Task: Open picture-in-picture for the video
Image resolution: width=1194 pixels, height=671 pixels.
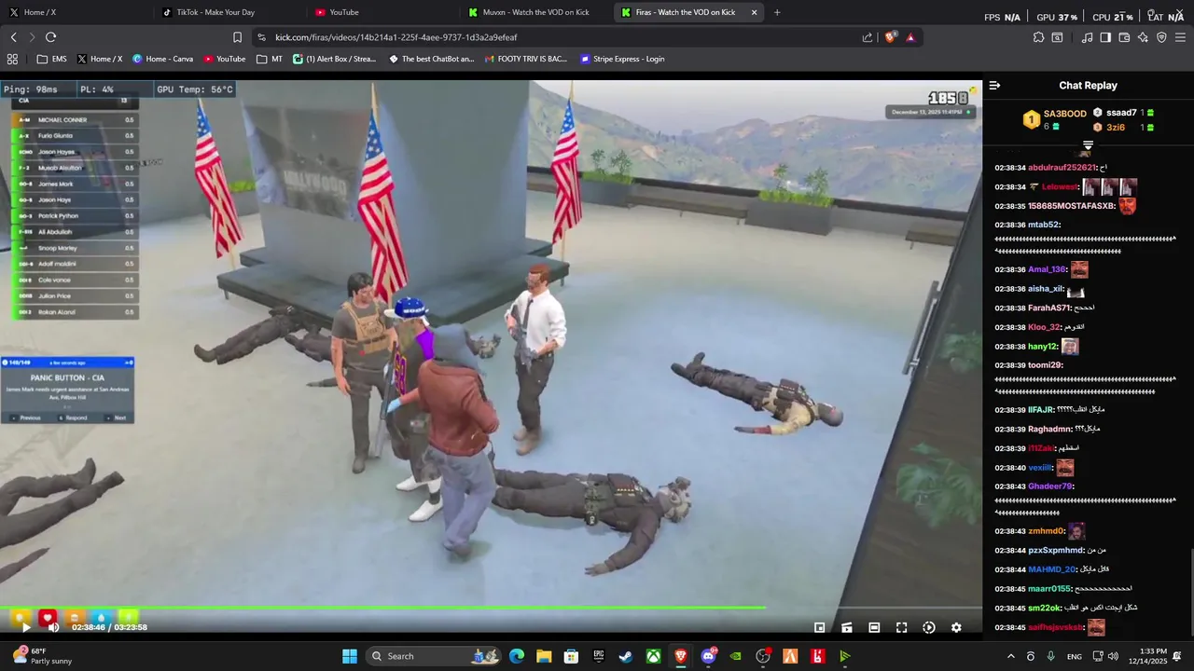Action: pyautogui.click(x=819, y=627)
